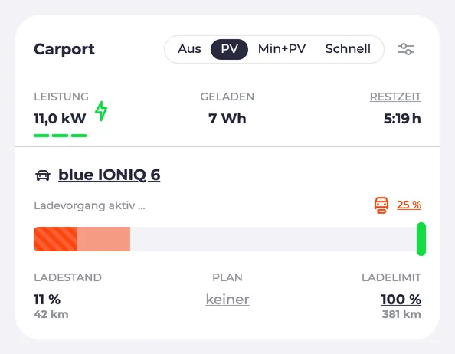
Task: Toggle the Restzeit label display
Action: pos(395,97)
